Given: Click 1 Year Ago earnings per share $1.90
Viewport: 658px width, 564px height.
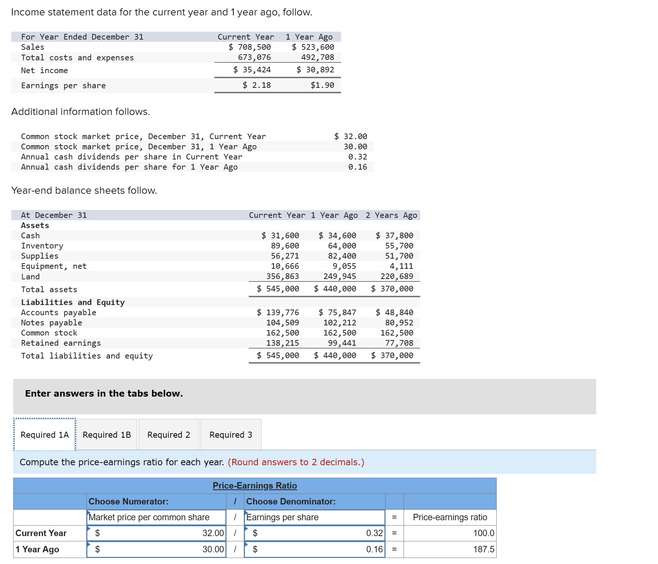Looking at the screenshot, I should [322, 85].
